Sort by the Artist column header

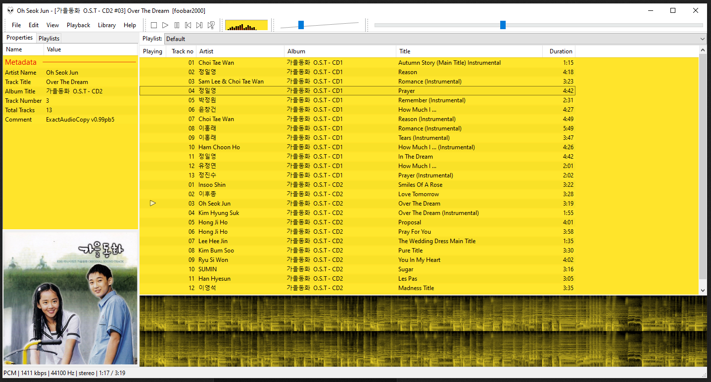(240, 51)
